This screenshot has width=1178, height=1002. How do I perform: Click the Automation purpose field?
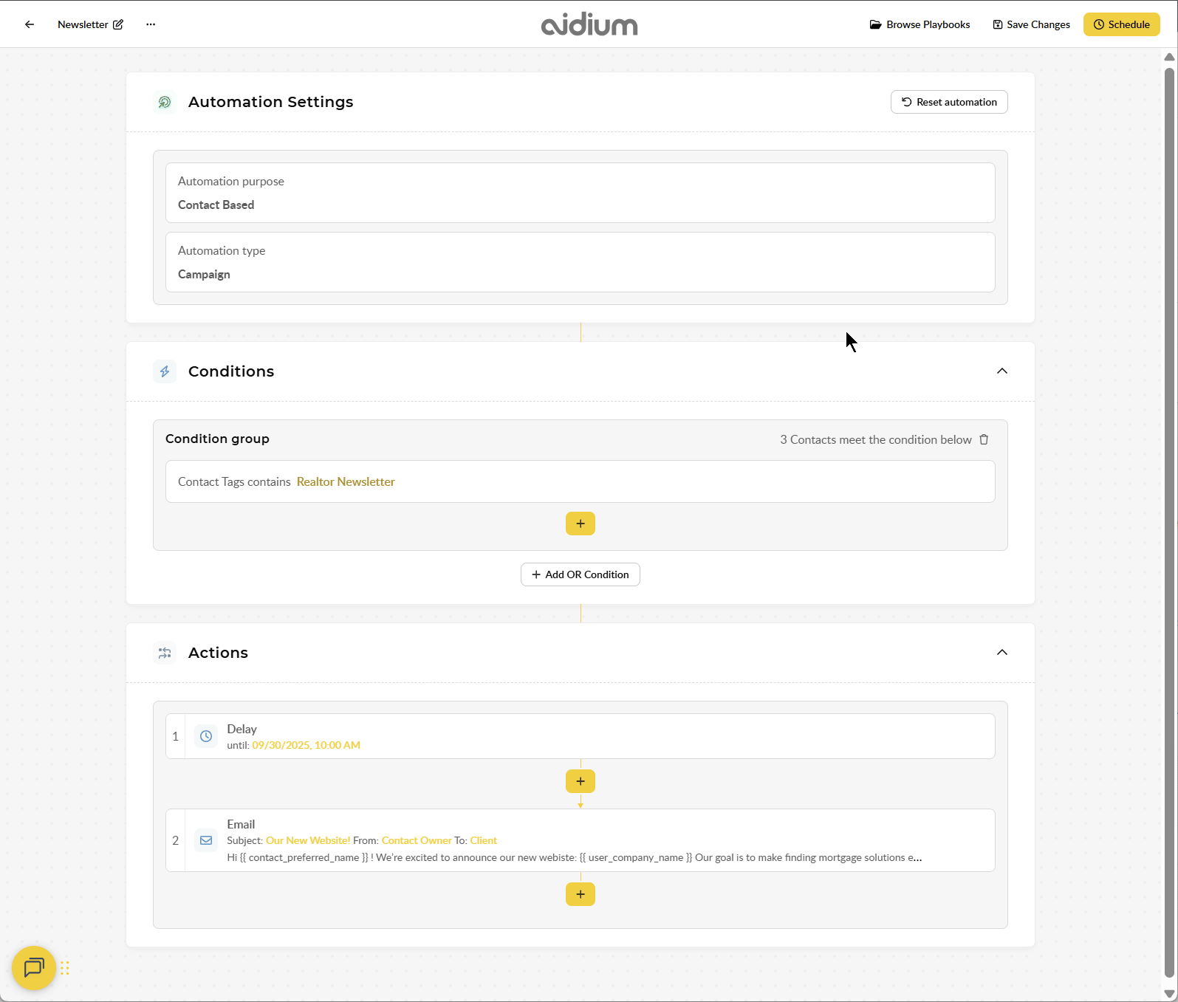tap(580, 193)
